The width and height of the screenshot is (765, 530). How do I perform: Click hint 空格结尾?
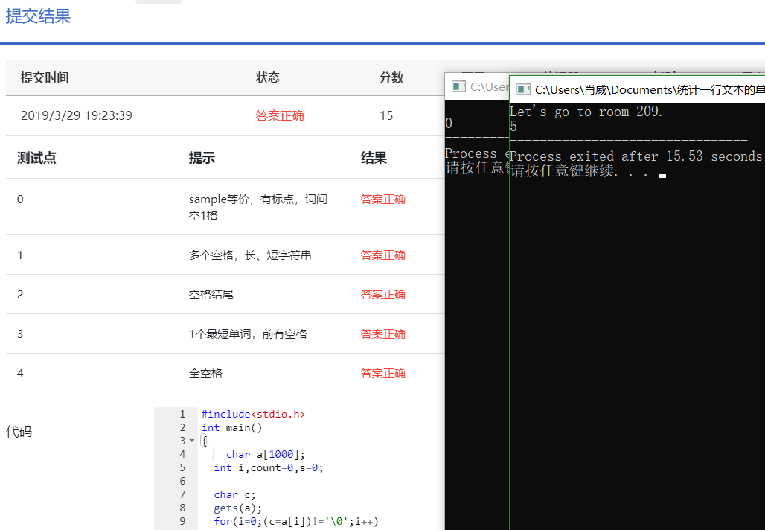coord(211,295)
